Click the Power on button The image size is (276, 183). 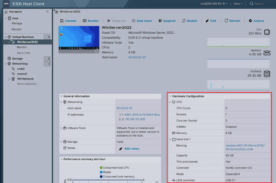(x=117, y=21)
